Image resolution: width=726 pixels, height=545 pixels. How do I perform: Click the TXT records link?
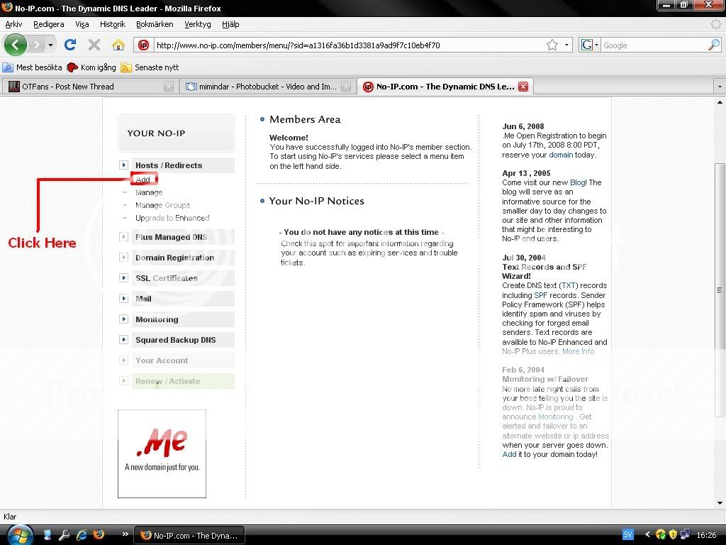(x=569, y=285)
